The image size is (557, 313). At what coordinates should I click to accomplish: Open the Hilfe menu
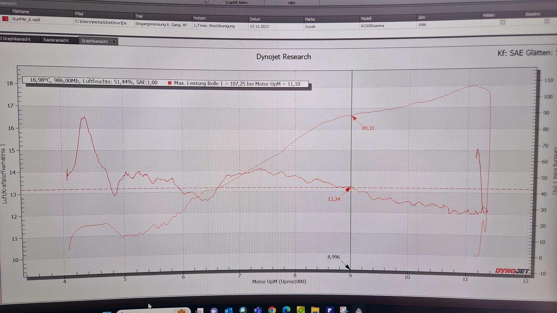point(292,3)
